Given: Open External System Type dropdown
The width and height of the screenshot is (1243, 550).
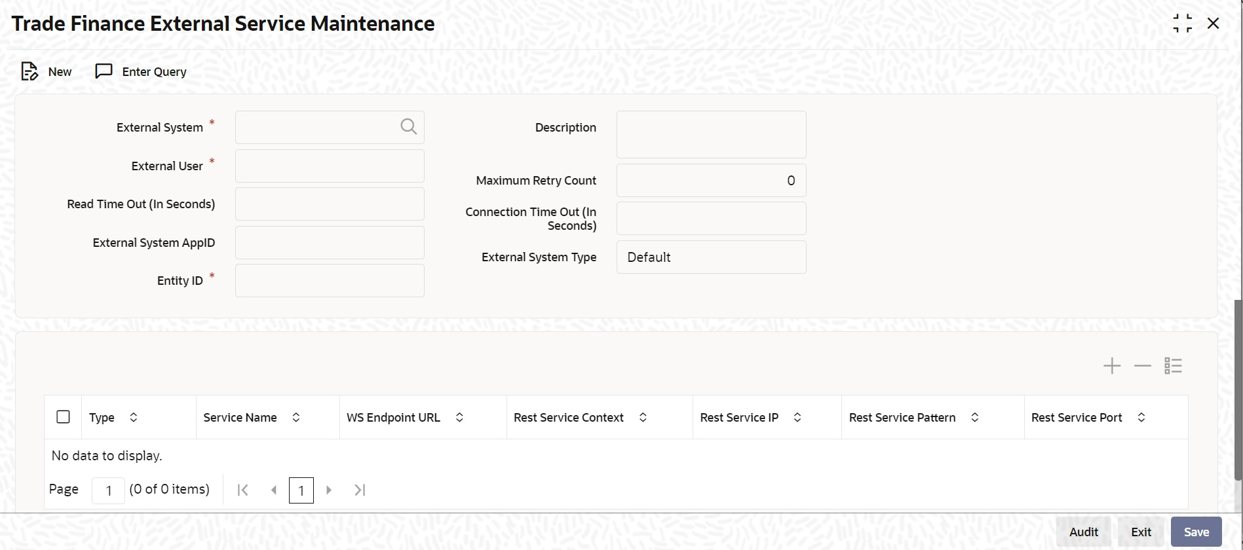Looking at the screenshot, I should [x=711, y=257].
